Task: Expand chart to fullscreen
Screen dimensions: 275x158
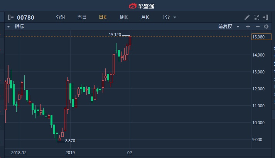Action: 257,17
